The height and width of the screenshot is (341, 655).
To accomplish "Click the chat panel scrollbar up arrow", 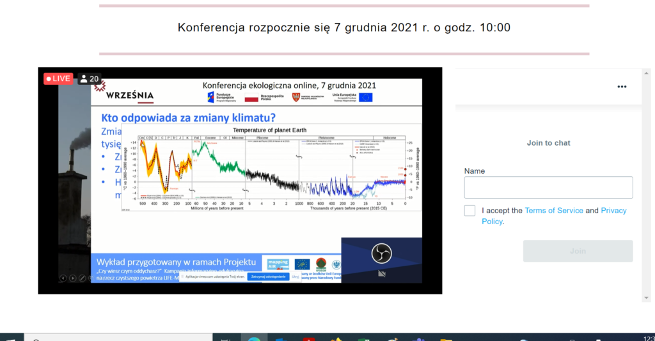I will click(x=646, y=73).
